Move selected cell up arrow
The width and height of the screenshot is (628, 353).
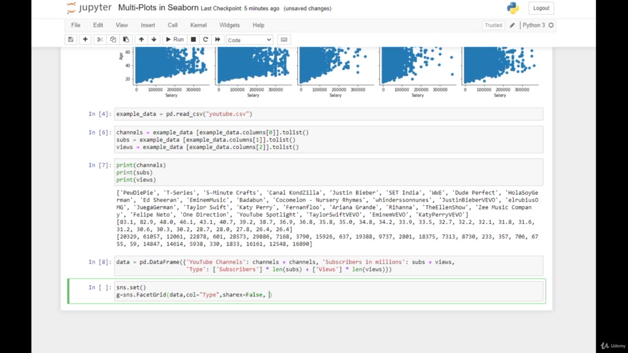pos(141,40)
